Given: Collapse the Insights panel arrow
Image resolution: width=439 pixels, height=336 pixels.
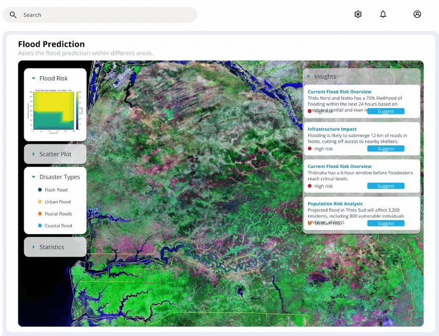Looking at the screenshot, I should pos(309,76).
